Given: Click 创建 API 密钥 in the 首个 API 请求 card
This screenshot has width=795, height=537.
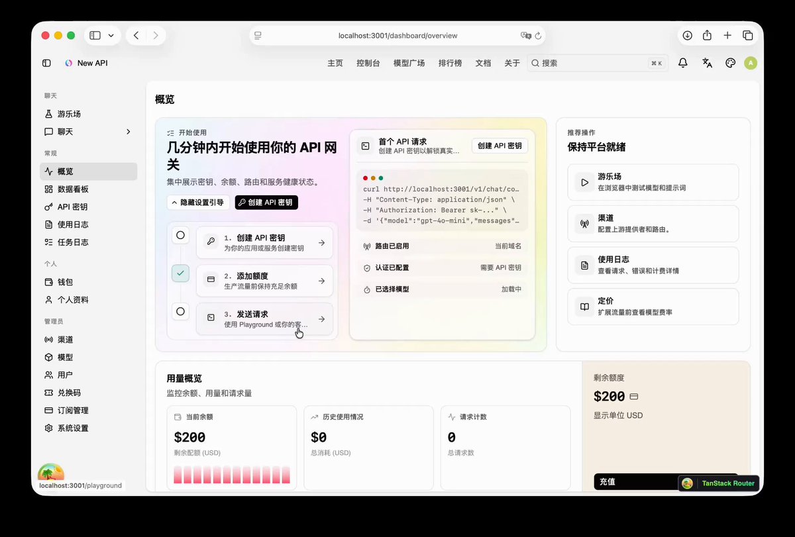Looking at the screenshot, I should click(x=500, y=146).
